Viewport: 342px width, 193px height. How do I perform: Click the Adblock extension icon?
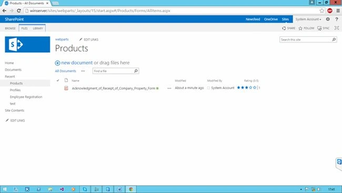(x=330, y=11)
